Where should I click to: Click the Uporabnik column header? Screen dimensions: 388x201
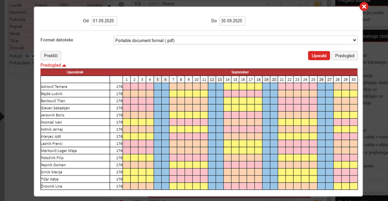click(x=75, y=72)
